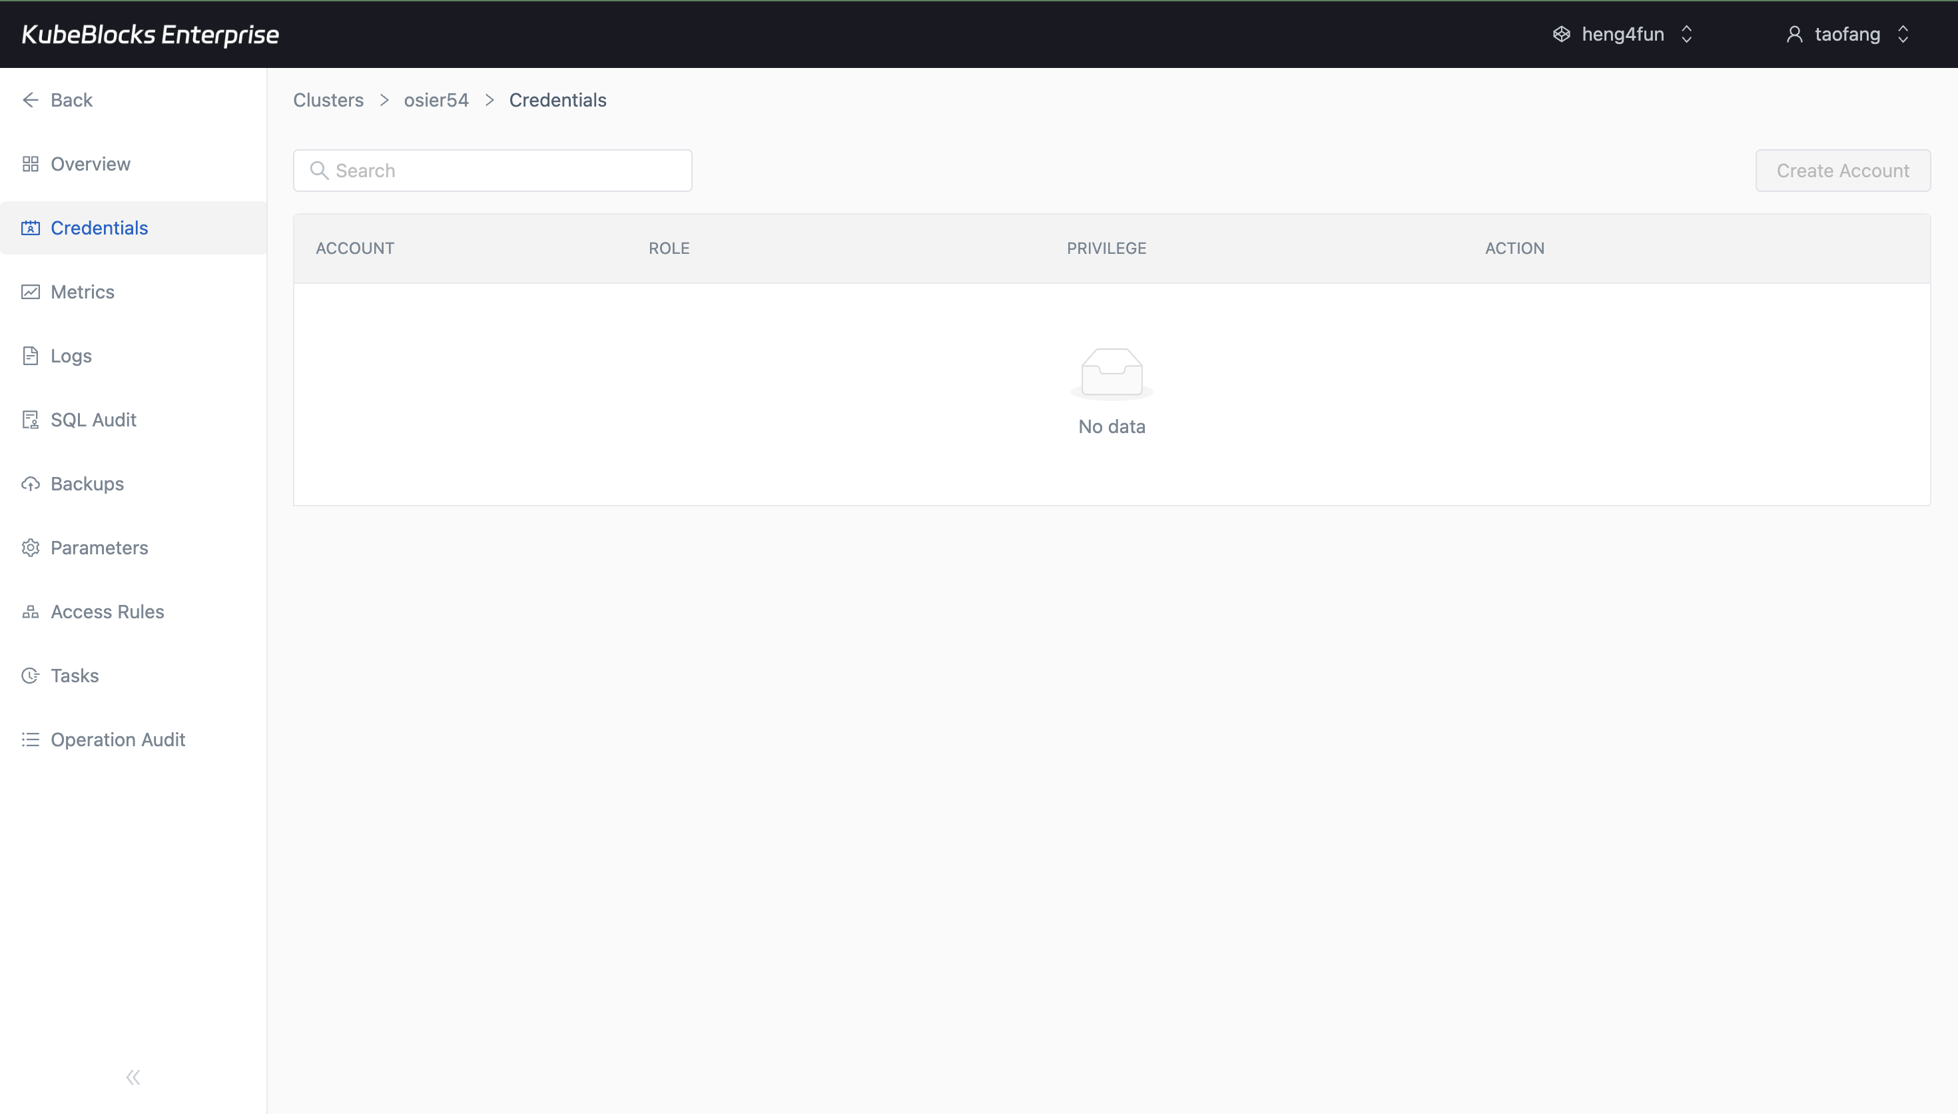Select the Credentials breadcrumb tab

click(557, 99)
